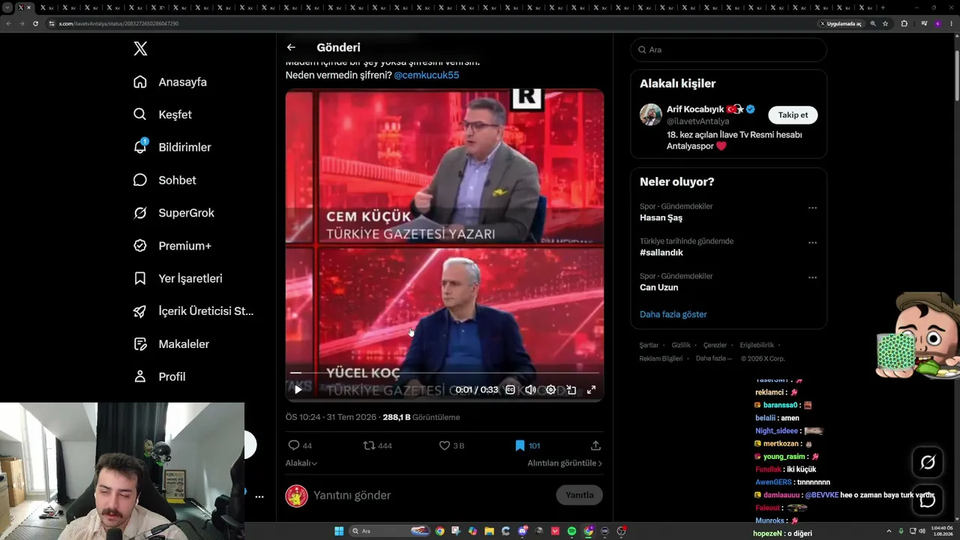Viewport: 960px width, 540px height.
Task: Click the browser address bar URL
Action: (118, 23)
